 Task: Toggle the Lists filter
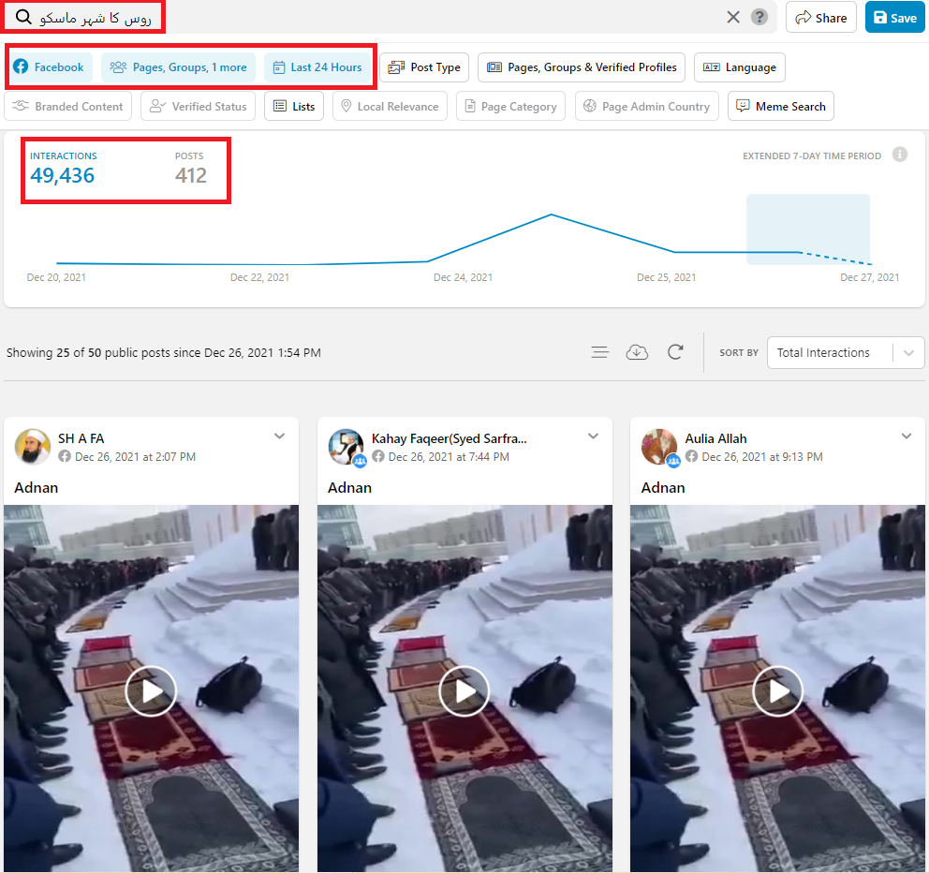[x=294, y=107]
